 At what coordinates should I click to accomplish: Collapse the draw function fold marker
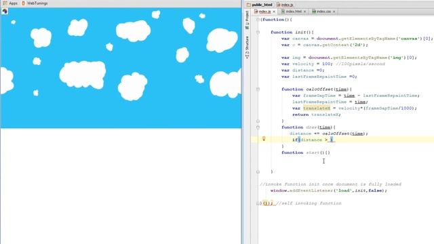(258, 127)
